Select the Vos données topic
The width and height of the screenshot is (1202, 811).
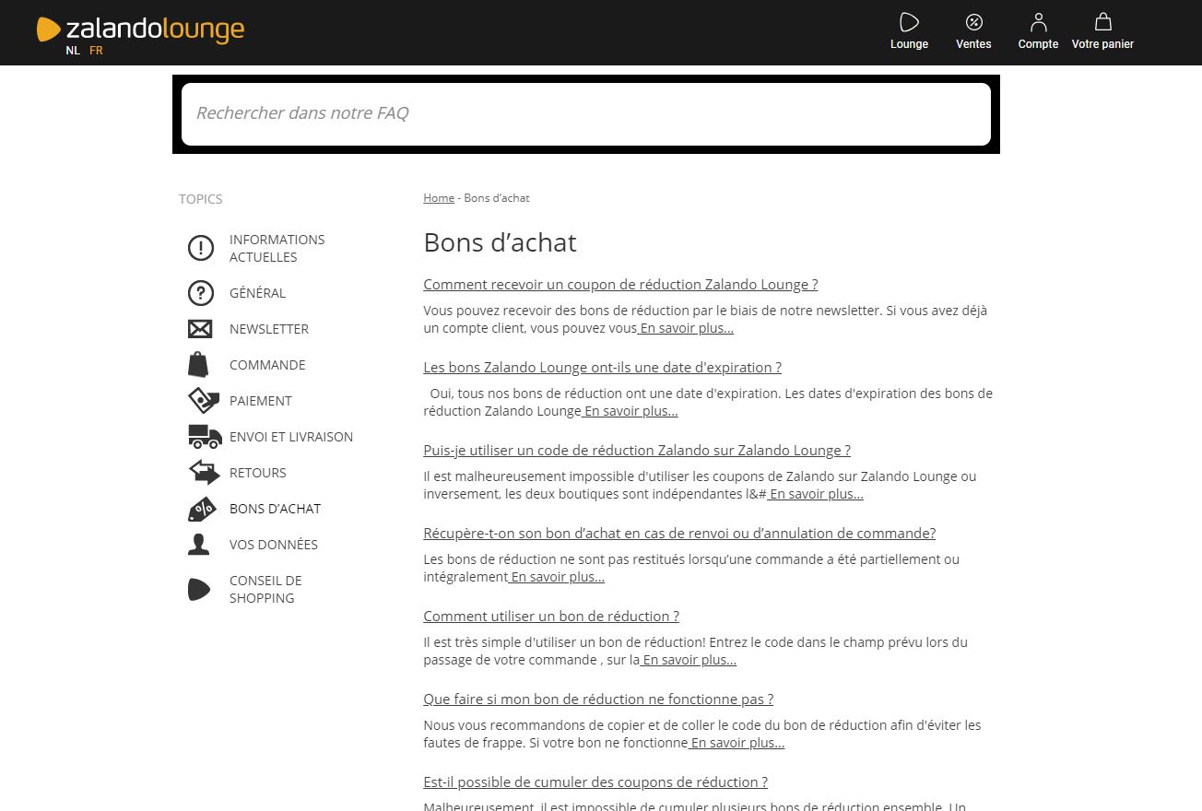pyautogui.click(x=273, y=545)
